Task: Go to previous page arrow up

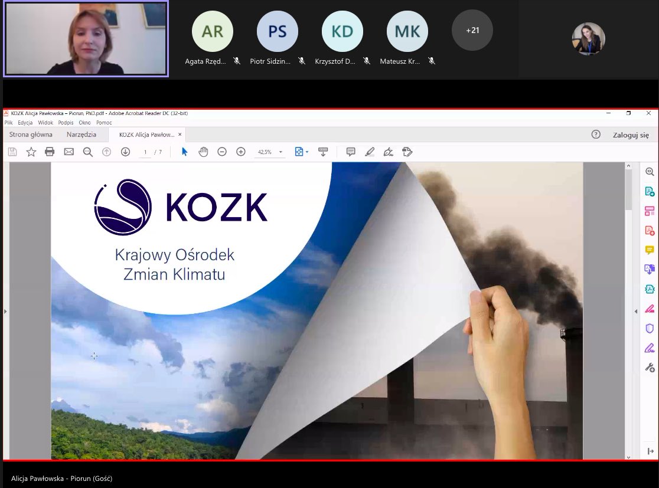Action: pos(107,152)
